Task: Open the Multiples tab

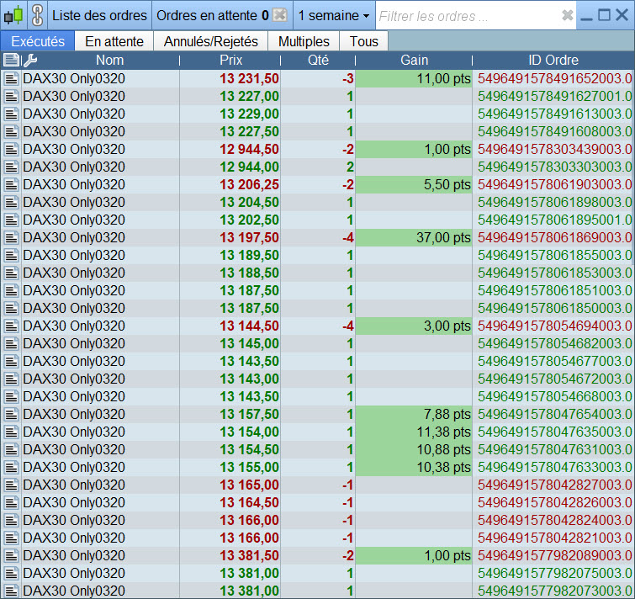Action: point(304,41)
